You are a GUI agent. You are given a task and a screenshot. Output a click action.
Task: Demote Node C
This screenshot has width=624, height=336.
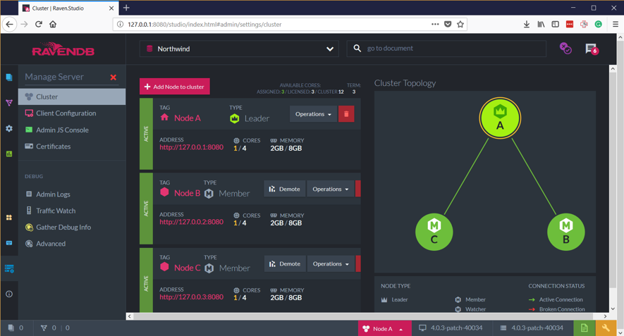click(x=285, y=263)
